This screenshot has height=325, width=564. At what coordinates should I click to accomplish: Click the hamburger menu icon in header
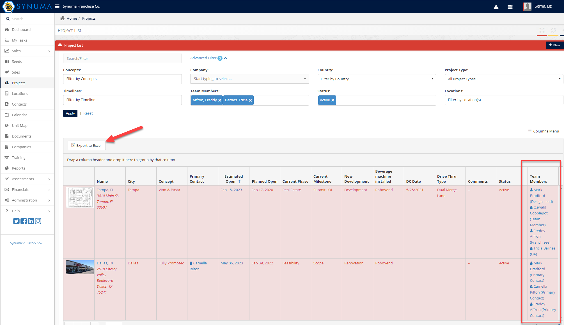57,6
